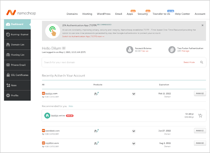Image resolution: width=210 pixels, height=153 pixels.
Task: Click the Apps grid icon in sidebar
Action: tap(8, 85)
